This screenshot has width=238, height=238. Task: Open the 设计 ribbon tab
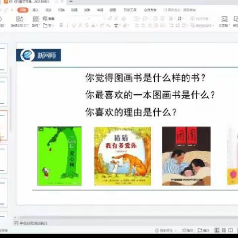click(49, 10)
